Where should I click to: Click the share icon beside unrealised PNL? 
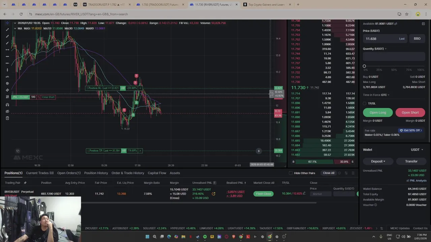coord(213,194)
